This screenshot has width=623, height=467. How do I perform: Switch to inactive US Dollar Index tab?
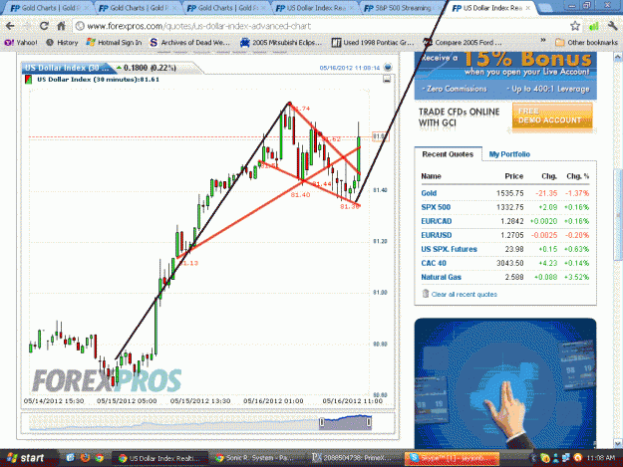coord(314,8)
